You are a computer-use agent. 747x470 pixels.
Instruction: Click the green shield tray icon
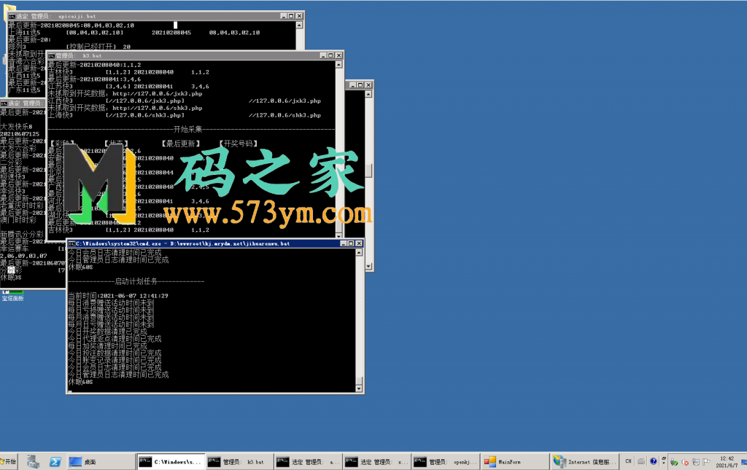(673, 462)
